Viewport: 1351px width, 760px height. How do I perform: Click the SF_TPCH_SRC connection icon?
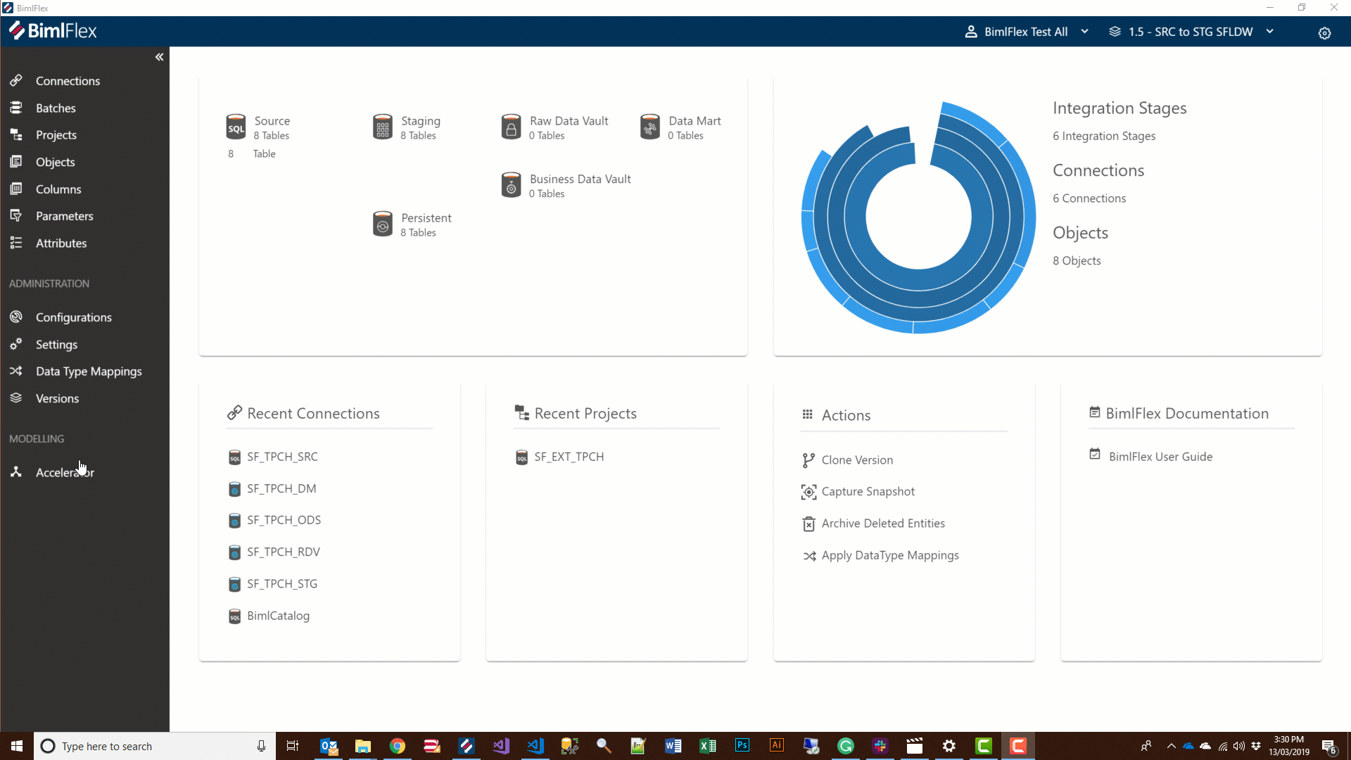point(235,457)
